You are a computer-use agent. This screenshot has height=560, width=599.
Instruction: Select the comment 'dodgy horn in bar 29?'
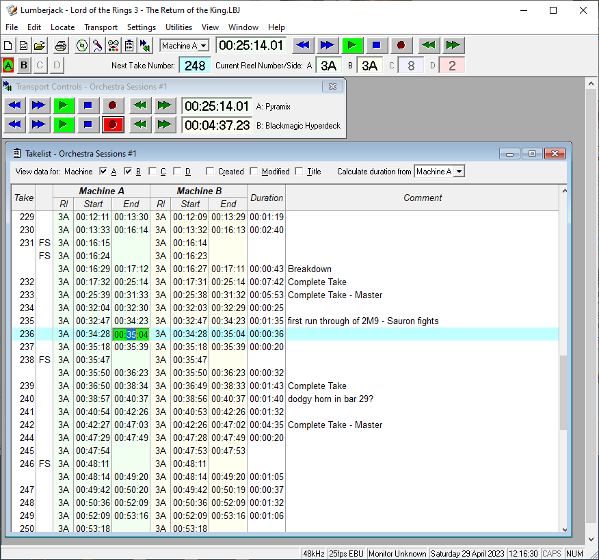click(x=330, y=399)
